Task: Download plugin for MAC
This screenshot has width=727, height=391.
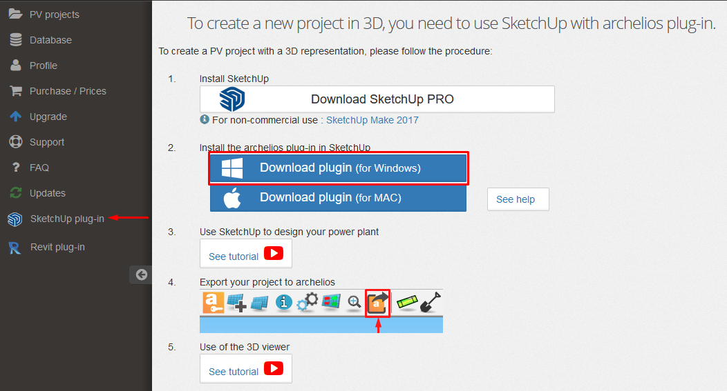Action: tap(338, 198)
